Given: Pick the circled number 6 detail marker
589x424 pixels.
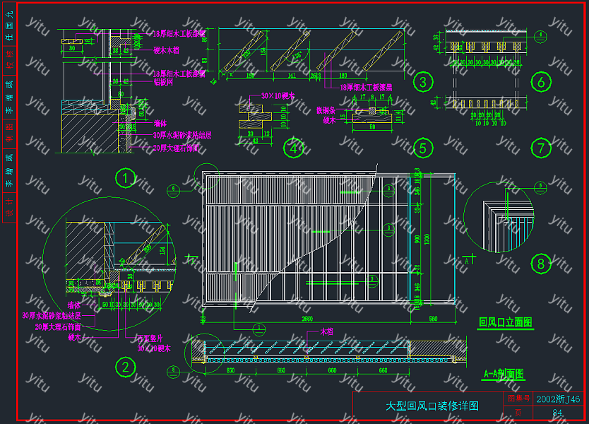Looking at the screenshot, I should (541, 82).
